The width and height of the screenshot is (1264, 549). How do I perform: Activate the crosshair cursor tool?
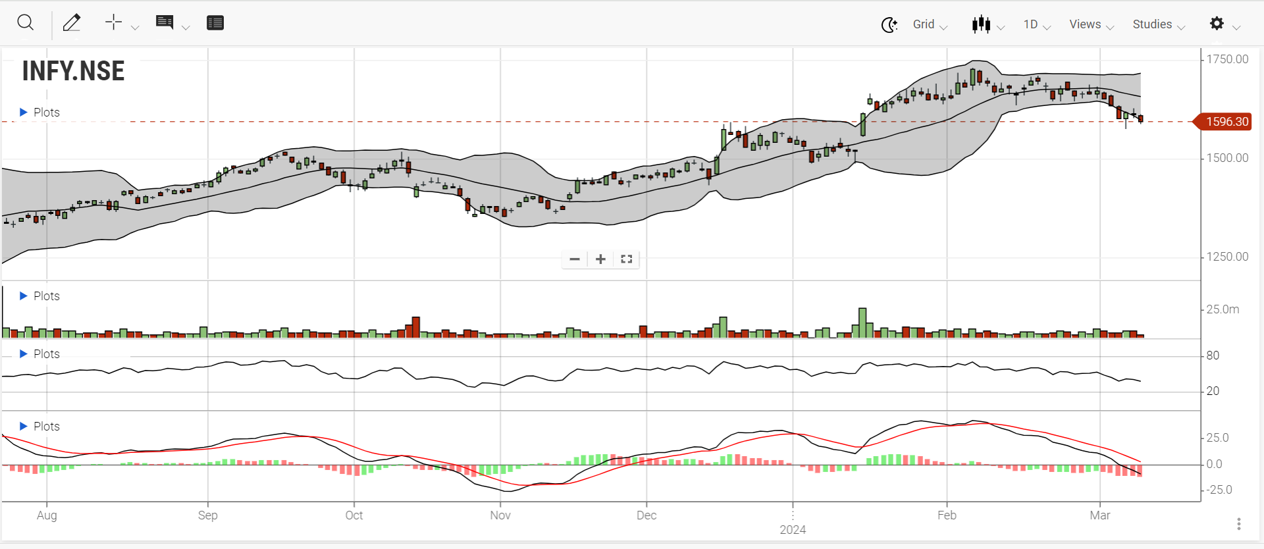[x=114, y=22]
